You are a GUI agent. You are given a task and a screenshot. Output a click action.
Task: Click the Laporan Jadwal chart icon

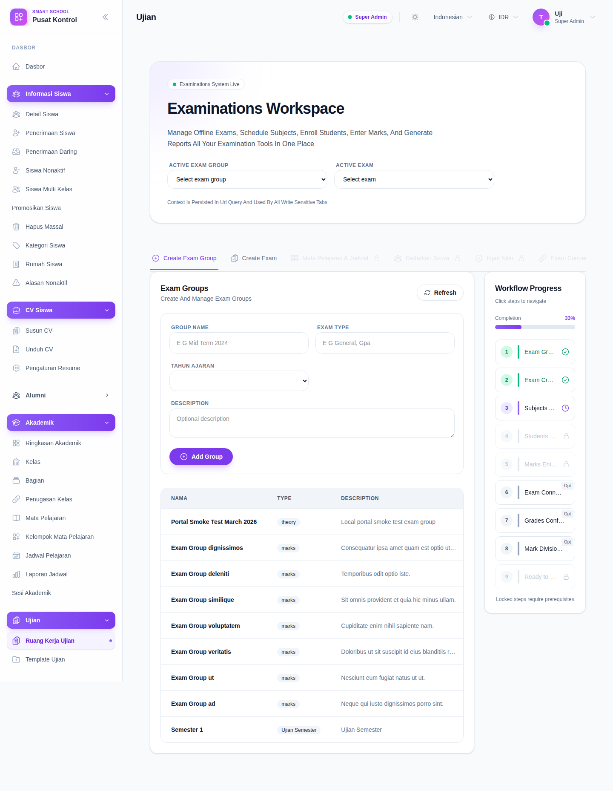coord(16,574)
